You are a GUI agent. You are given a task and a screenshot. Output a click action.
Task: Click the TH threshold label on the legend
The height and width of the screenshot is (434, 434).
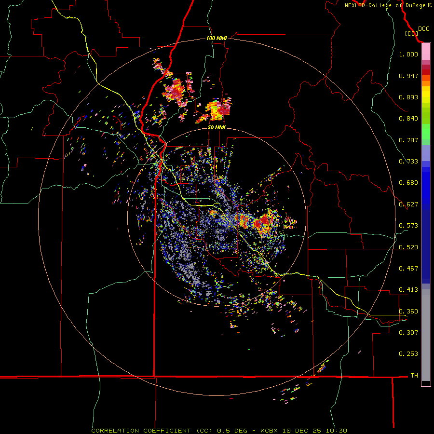(x=414, y=376)
